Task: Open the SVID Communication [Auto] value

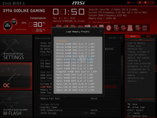Action: tap(94, 110)
